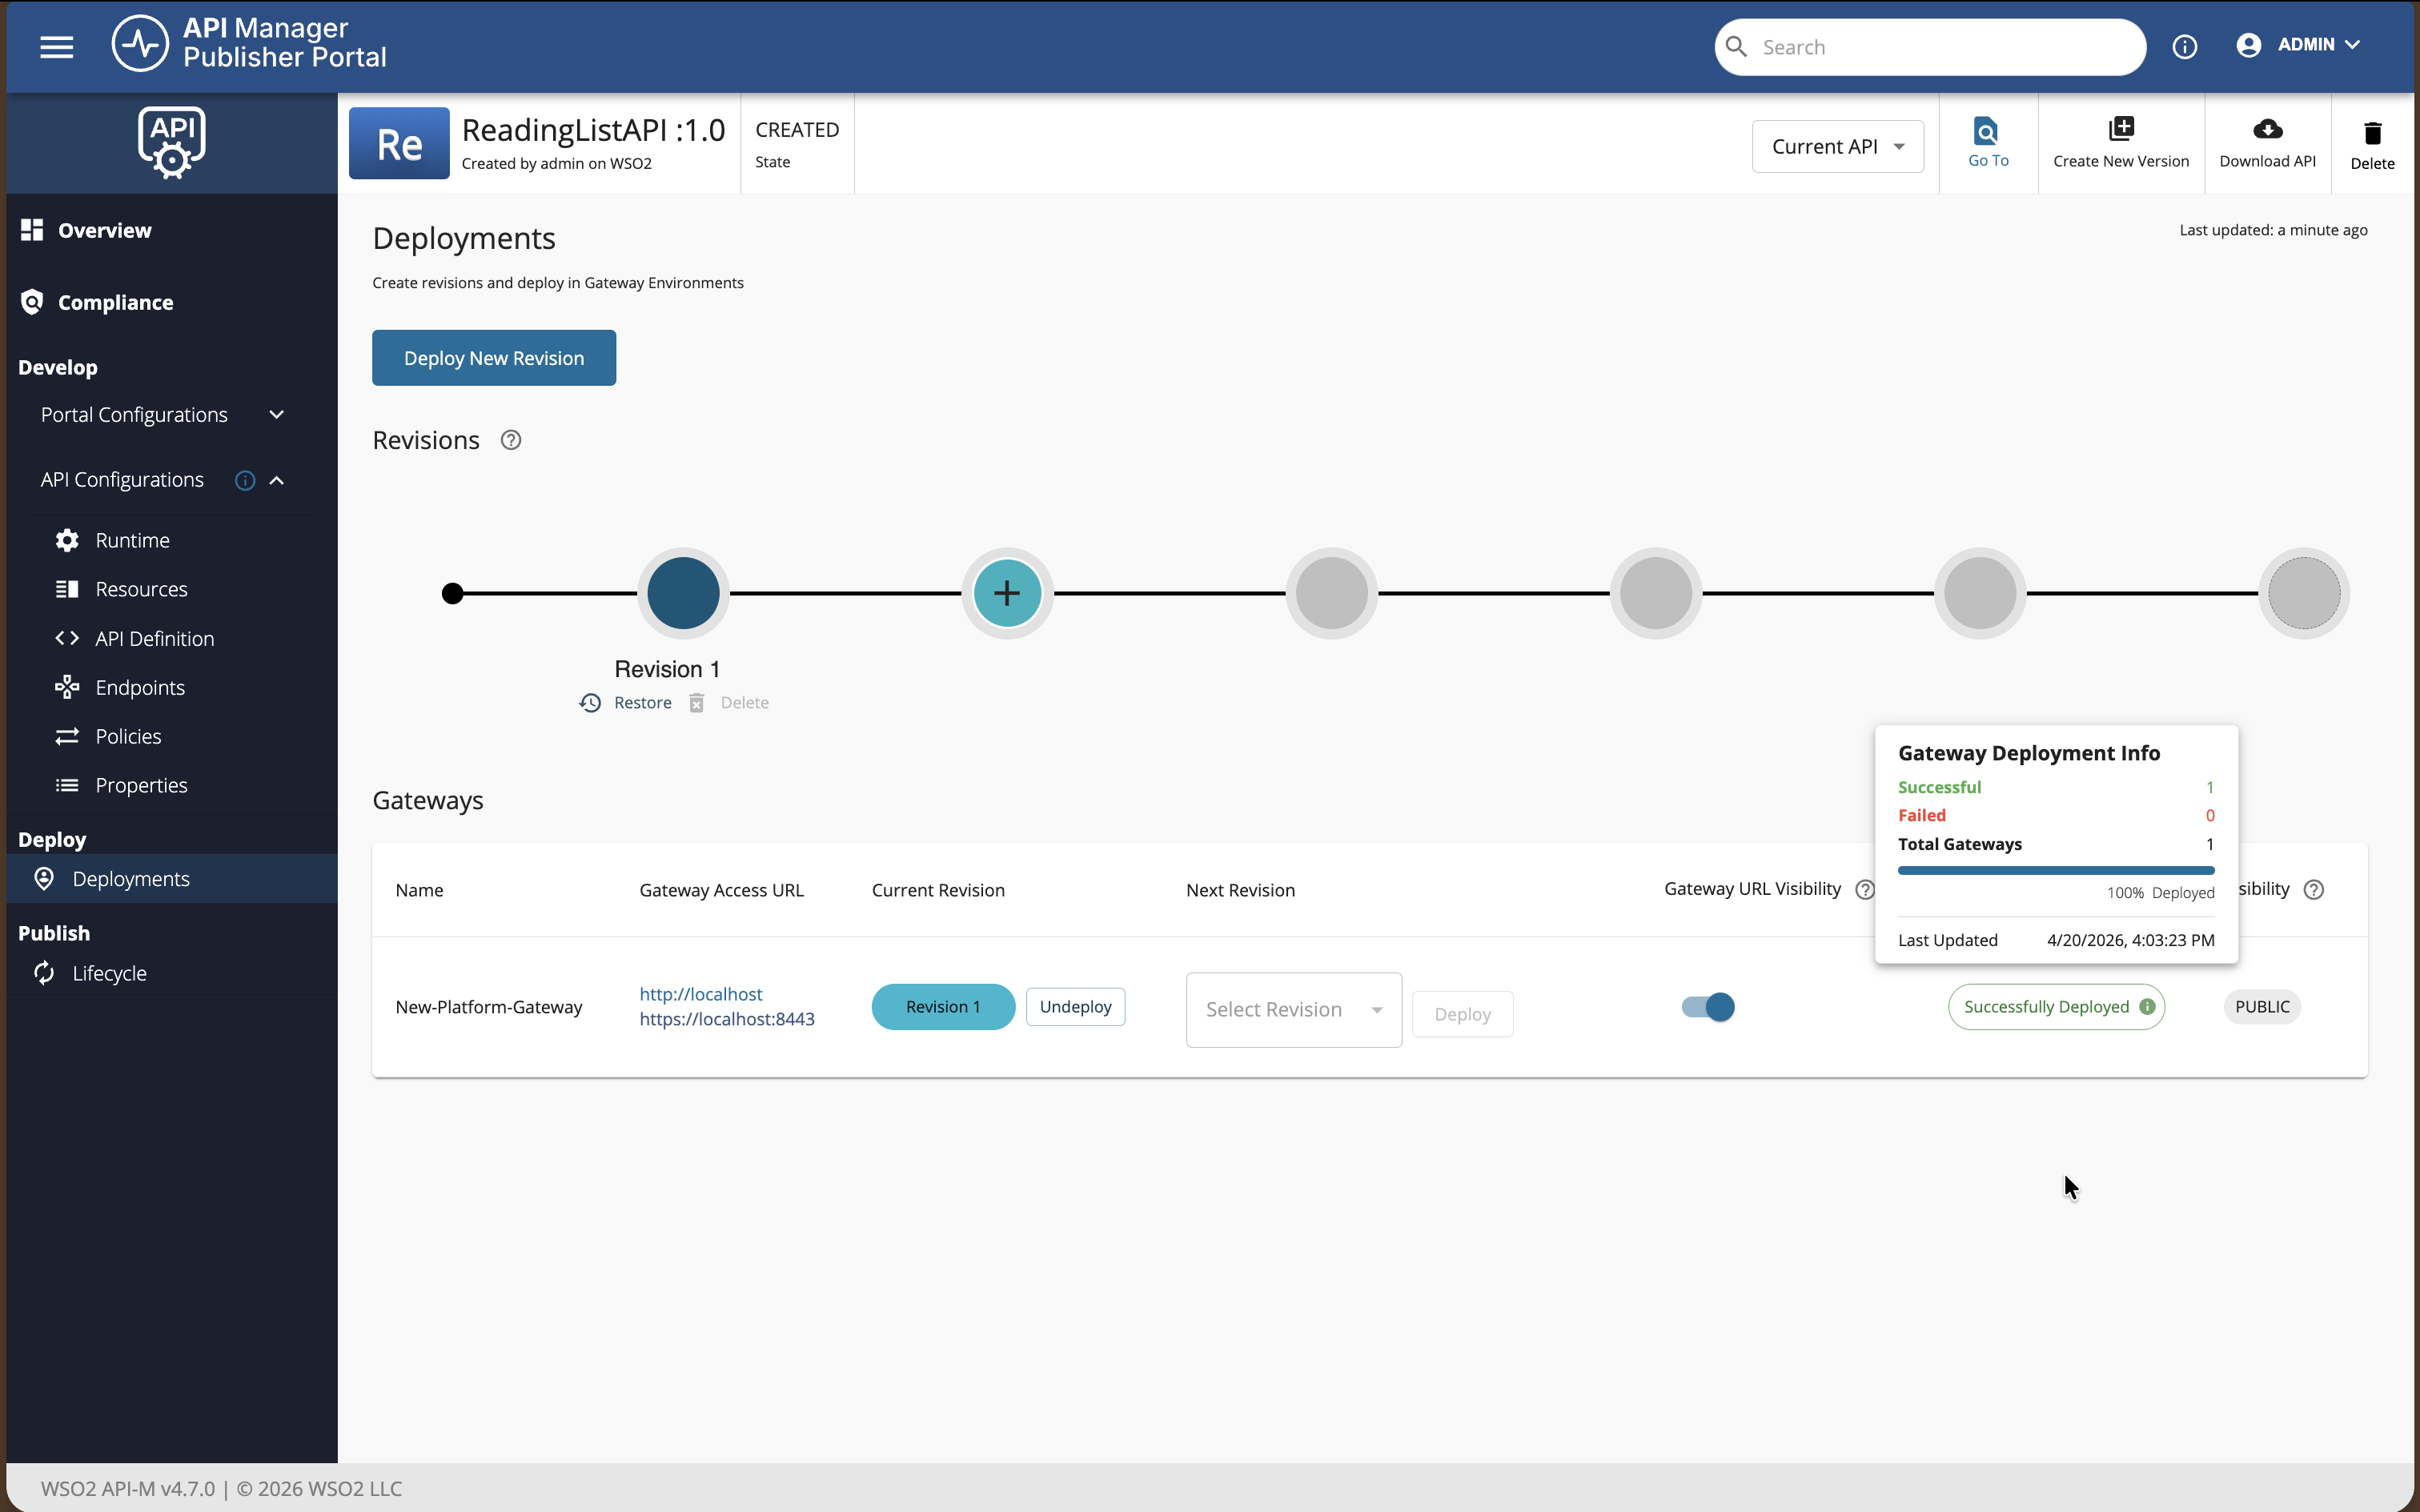
Task: Open the Go To icon
Action: 1987,131
